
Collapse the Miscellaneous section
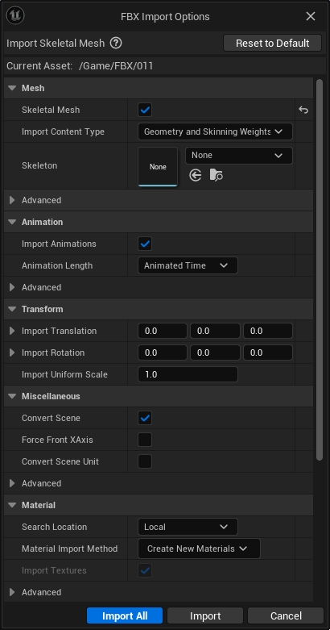(12, 396)
